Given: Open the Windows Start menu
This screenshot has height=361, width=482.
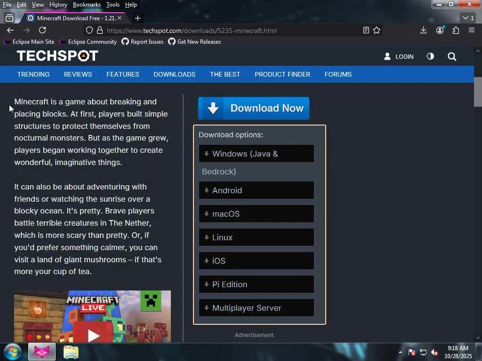Looking at the screenshot, I should point(13,352).
